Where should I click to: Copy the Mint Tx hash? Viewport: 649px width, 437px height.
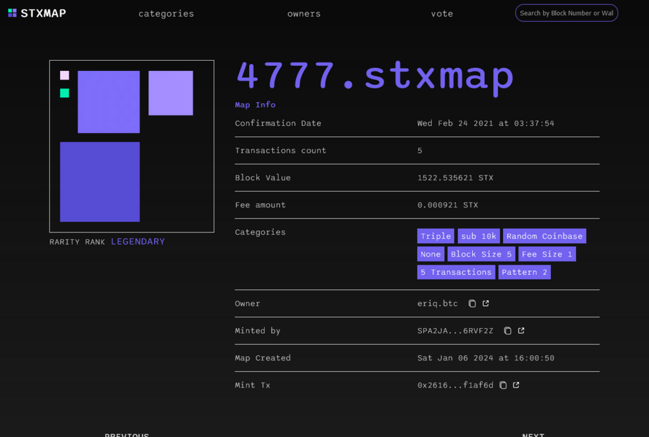click(x=503, y=385)
